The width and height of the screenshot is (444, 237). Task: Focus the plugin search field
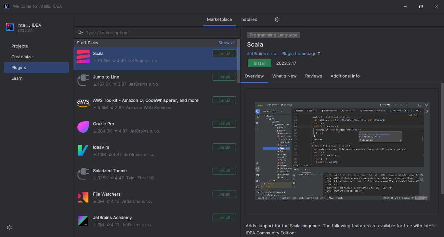157,33
